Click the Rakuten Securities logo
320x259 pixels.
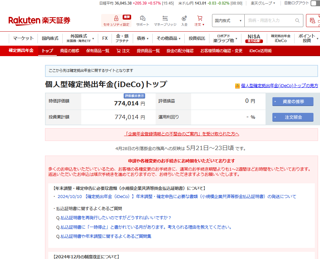39,21
